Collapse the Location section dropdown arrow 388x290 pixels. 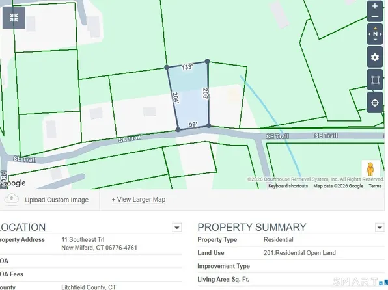[x=176, y=228]
